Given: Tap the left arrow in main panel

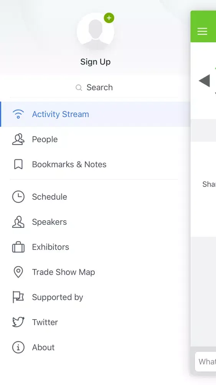Looking at the screenshot, I should [x=204, y=81].
